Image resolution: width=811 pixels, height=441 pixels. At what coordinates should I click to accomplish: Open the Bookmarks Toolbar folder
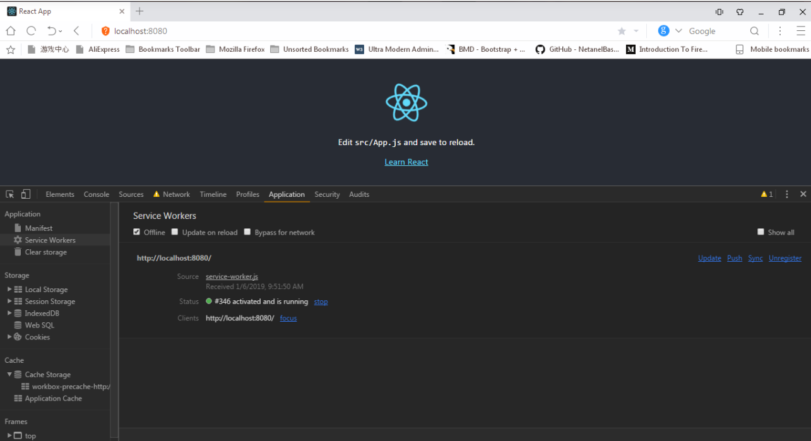pyautogui.click(x=163, y=49)
